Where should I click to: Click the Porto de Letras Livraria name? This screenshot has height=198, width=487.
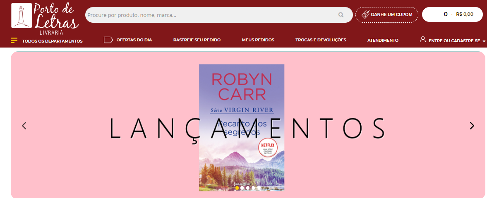[55, 19]
